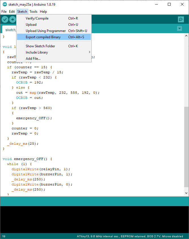Open the Edit menu
The height and width of the screenshot is (239, 189).
(x=12, y=12)
